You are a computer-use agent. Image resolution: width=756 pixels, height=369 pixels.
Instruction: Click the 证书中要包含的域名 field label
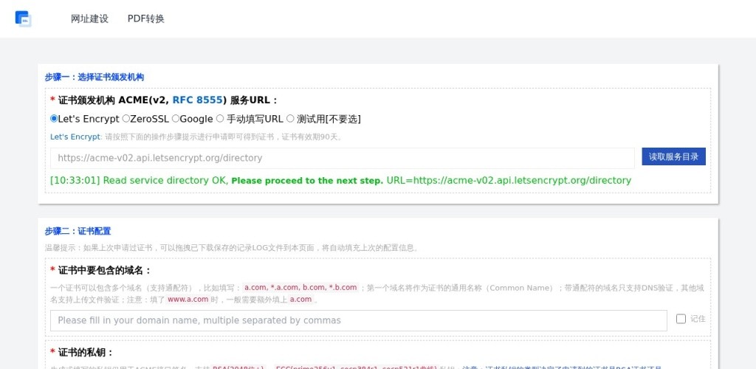(104, 270)
